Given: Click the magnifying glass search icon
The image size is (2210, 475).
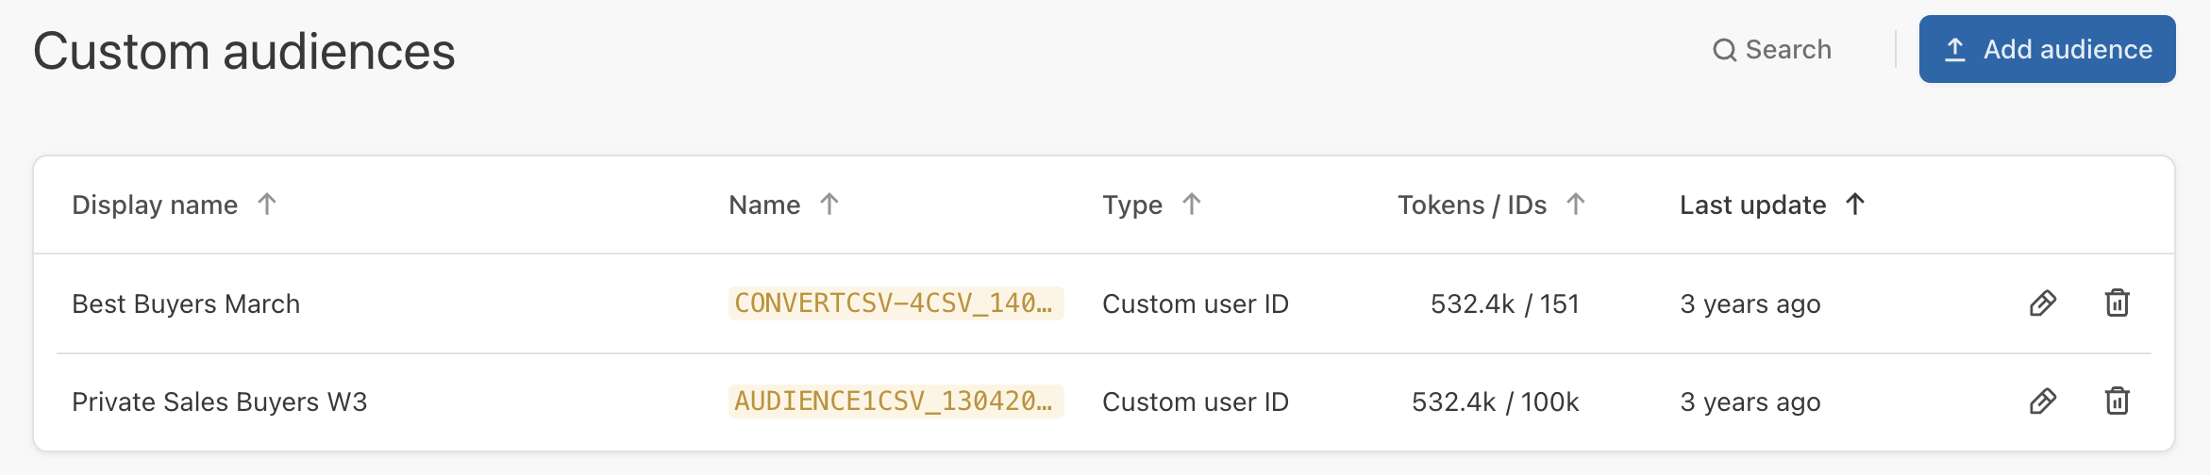Looking at the screenshot, I should click(1724, 50).
